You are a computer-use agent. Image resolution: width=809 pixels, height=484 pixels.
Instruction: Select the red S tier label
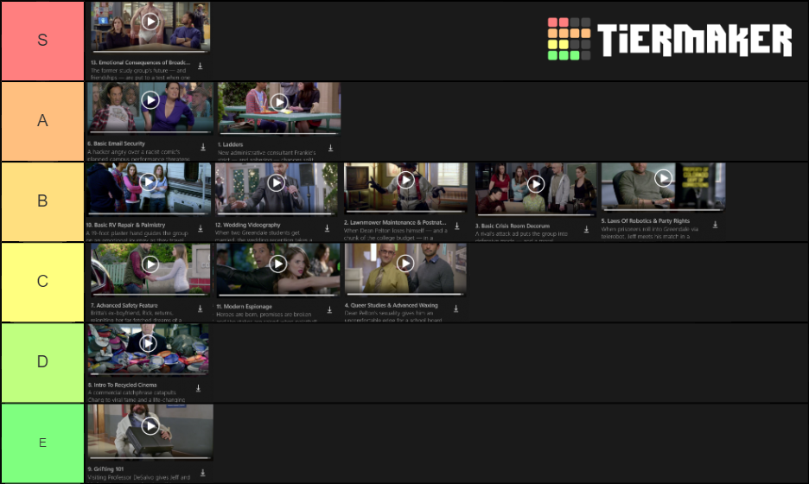[43, 41]
